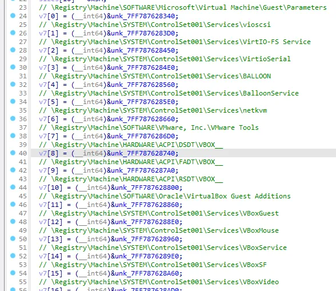Click unk_7FF787628960 reference

pyautogui.click(x=147, y=239)
